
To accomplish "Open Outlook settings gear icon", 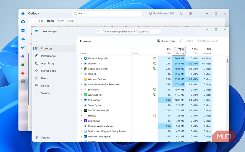I will coord(190,13).
